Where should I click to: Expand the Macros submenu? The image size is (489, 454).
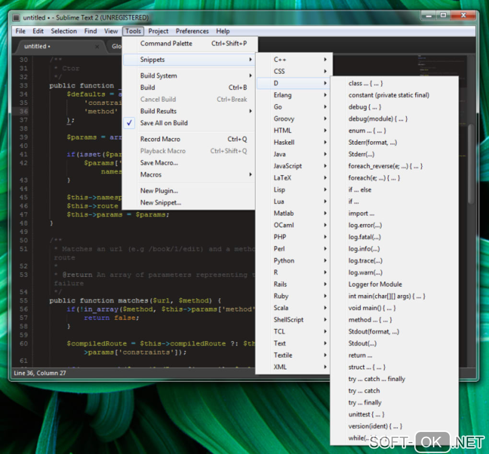[190, 175]
